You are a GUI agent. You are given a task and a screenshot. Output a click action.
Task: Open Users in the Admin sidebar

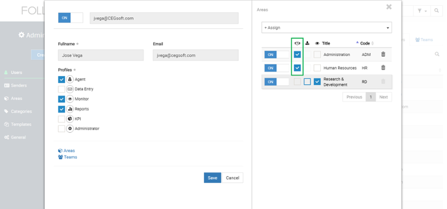coord(16,73)
